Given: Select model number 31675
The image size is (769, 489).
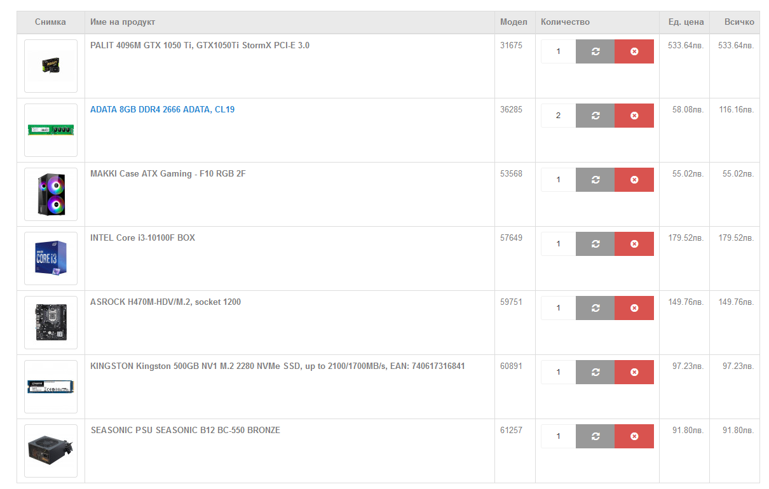Looking at the screenshot, I should click(511, 45).
